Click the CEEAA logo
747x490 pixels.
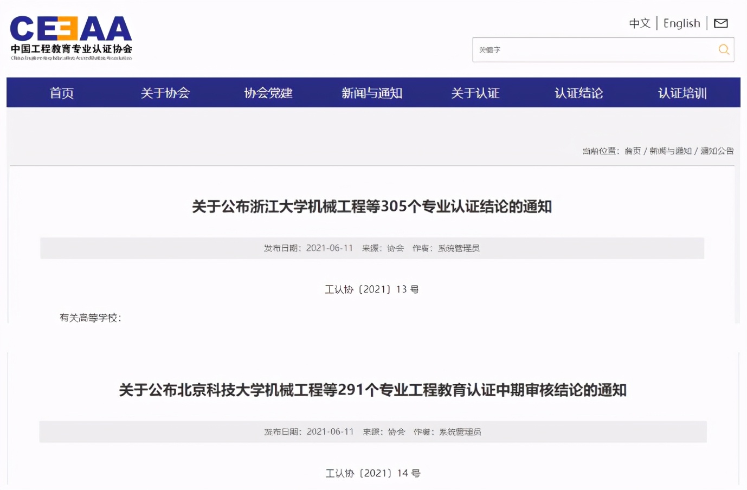[69, 35]
